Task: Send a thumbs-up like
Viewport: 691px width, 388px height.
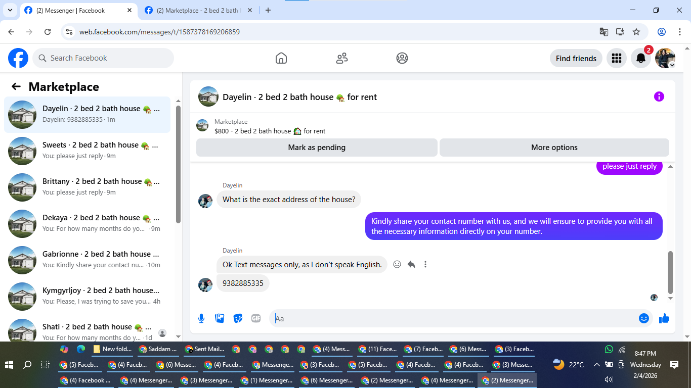Action: (x=664, y=318)
